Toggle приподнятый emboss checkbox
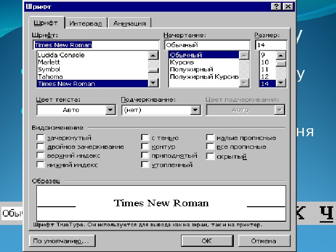Viewport: 336px width, 252px height. click(145, 155)
